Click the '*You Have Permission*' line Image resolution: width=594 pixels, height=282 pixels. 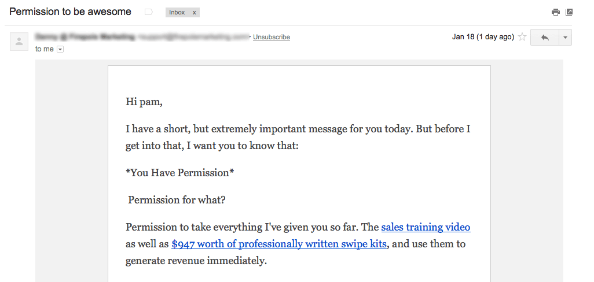(x=180, y=173)
